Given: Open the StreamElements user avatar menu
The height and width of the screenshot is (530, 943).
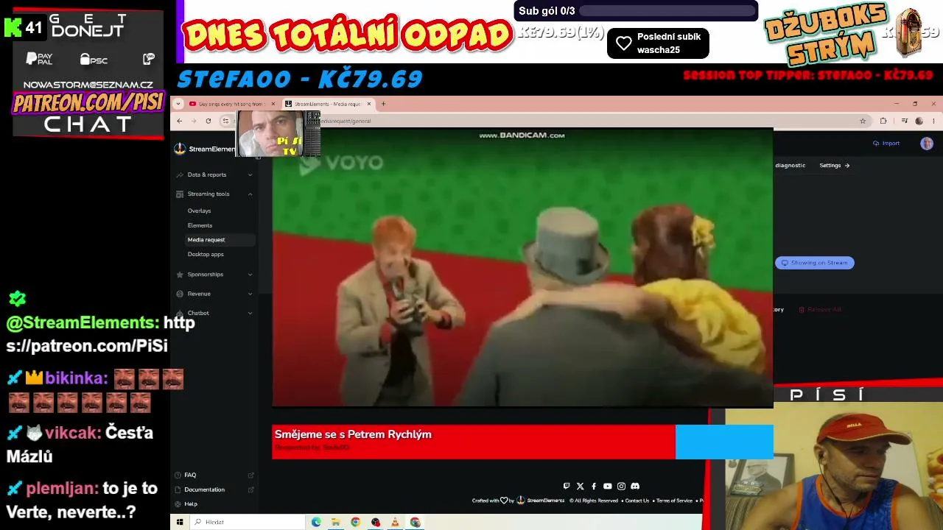Looking at the screenshot, I should tap(927, 144).
